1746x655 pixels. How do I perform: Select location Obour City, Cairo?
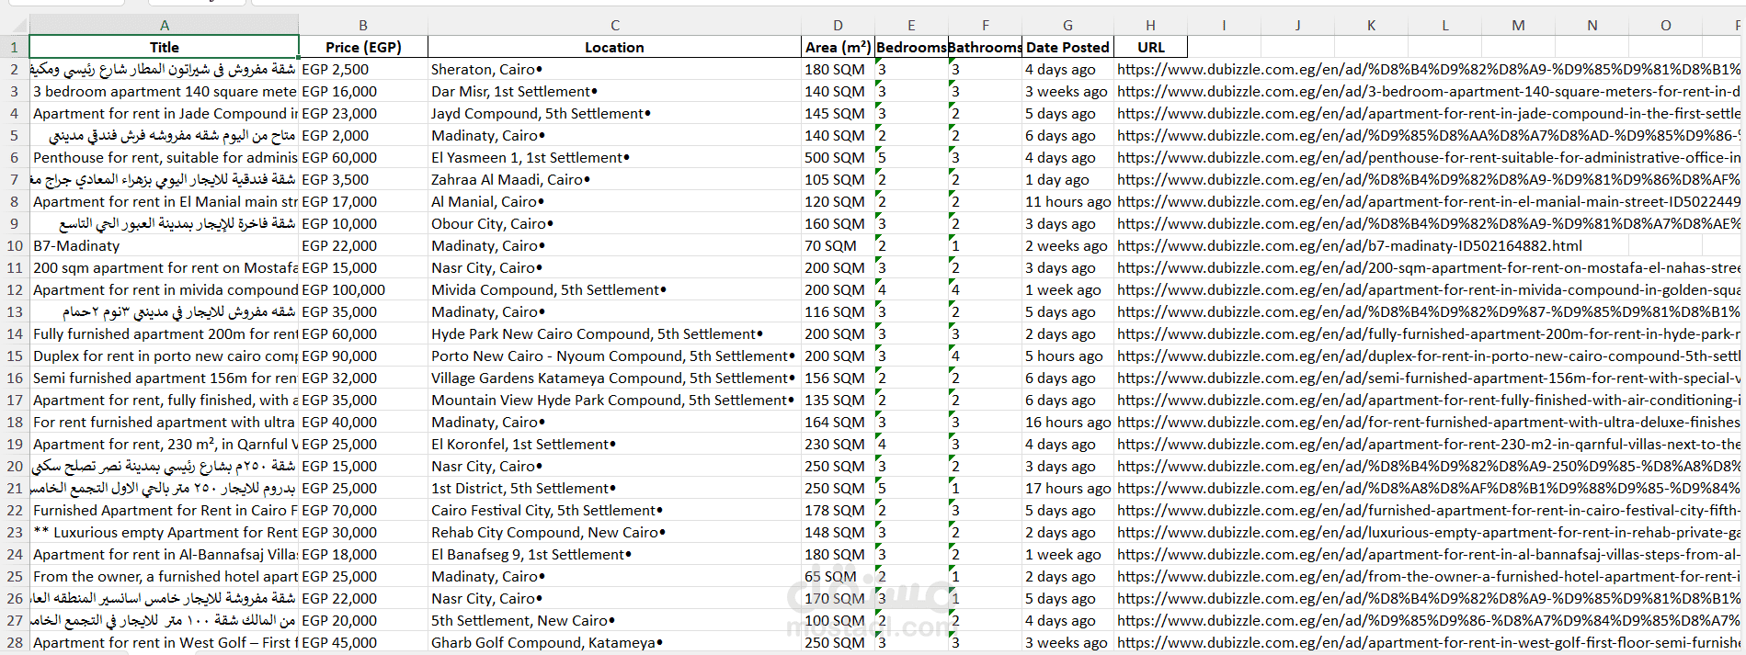point(614,223)
